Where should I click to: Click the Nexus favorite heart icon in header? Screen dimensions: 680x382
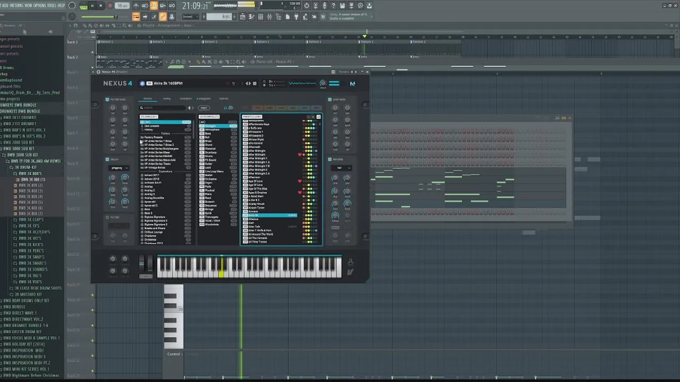click(x=228, y=83)
